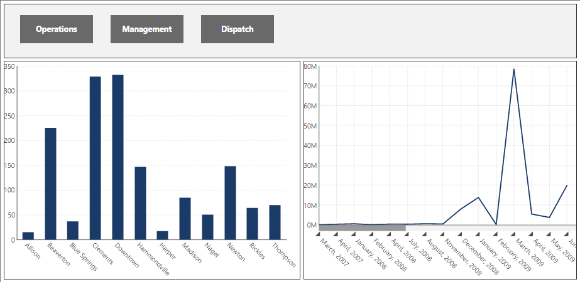The width and height of the screenshot is (580, 282).
Task: Open the Operations view
Action: (x=56, y=29)
